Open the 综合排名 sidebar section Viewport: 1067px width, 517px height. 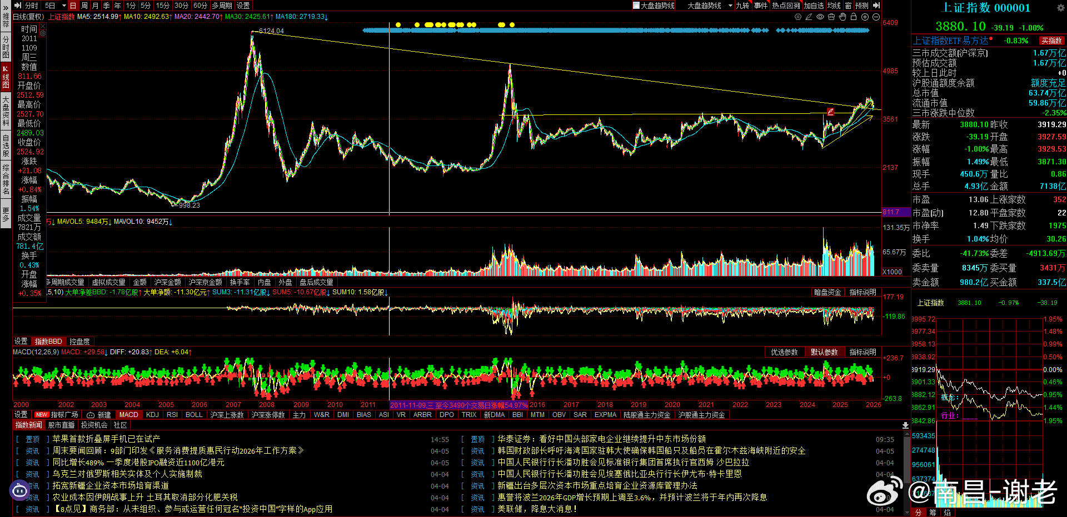[6, 179]
